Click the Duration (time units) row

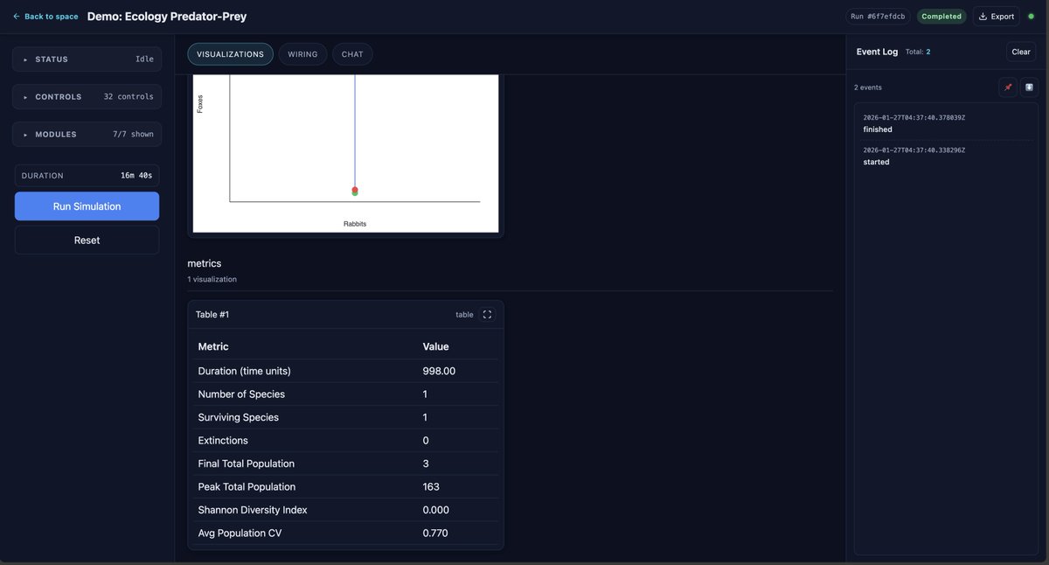[346, 371]
